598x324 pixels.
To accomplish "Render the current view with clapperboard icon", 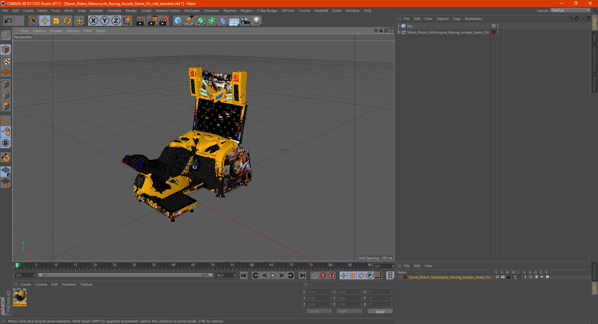I will coord(141,21).
